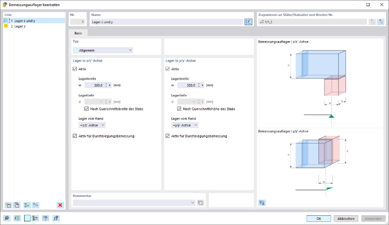Open the +z/z'-Achse Lager vom Rand dropdown

pos(92,125)
